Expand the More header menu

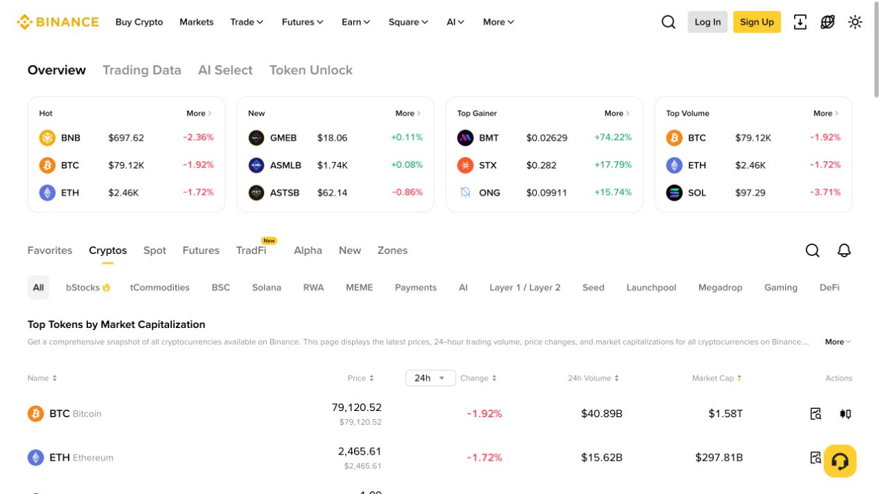(498, 22)
